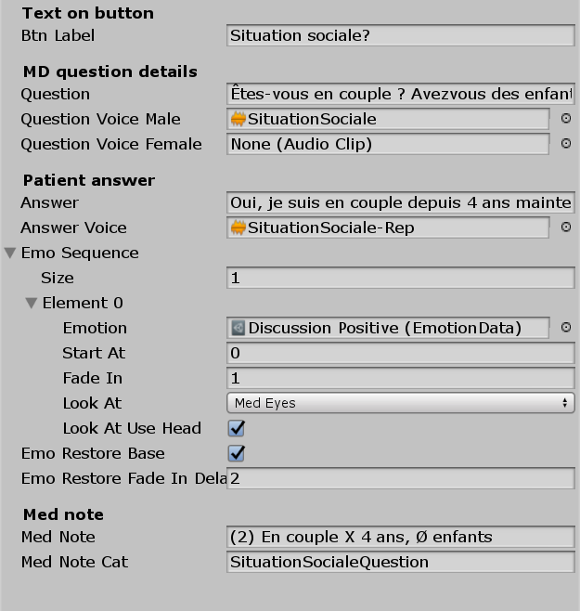The height and width of the screenshot is (611, 580).
Task: Click the Emo Sequence Size field
Action: 400,278
